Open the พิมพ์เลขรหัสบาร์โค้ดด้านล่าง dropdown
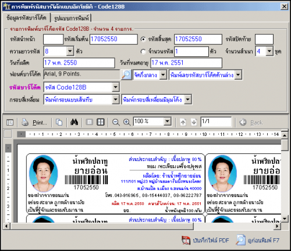Screen dimensions: 291x251 coord(238,75)
